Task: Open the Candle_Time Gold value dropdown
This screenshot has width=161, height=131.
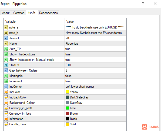Action: click(x=95, y=124)
